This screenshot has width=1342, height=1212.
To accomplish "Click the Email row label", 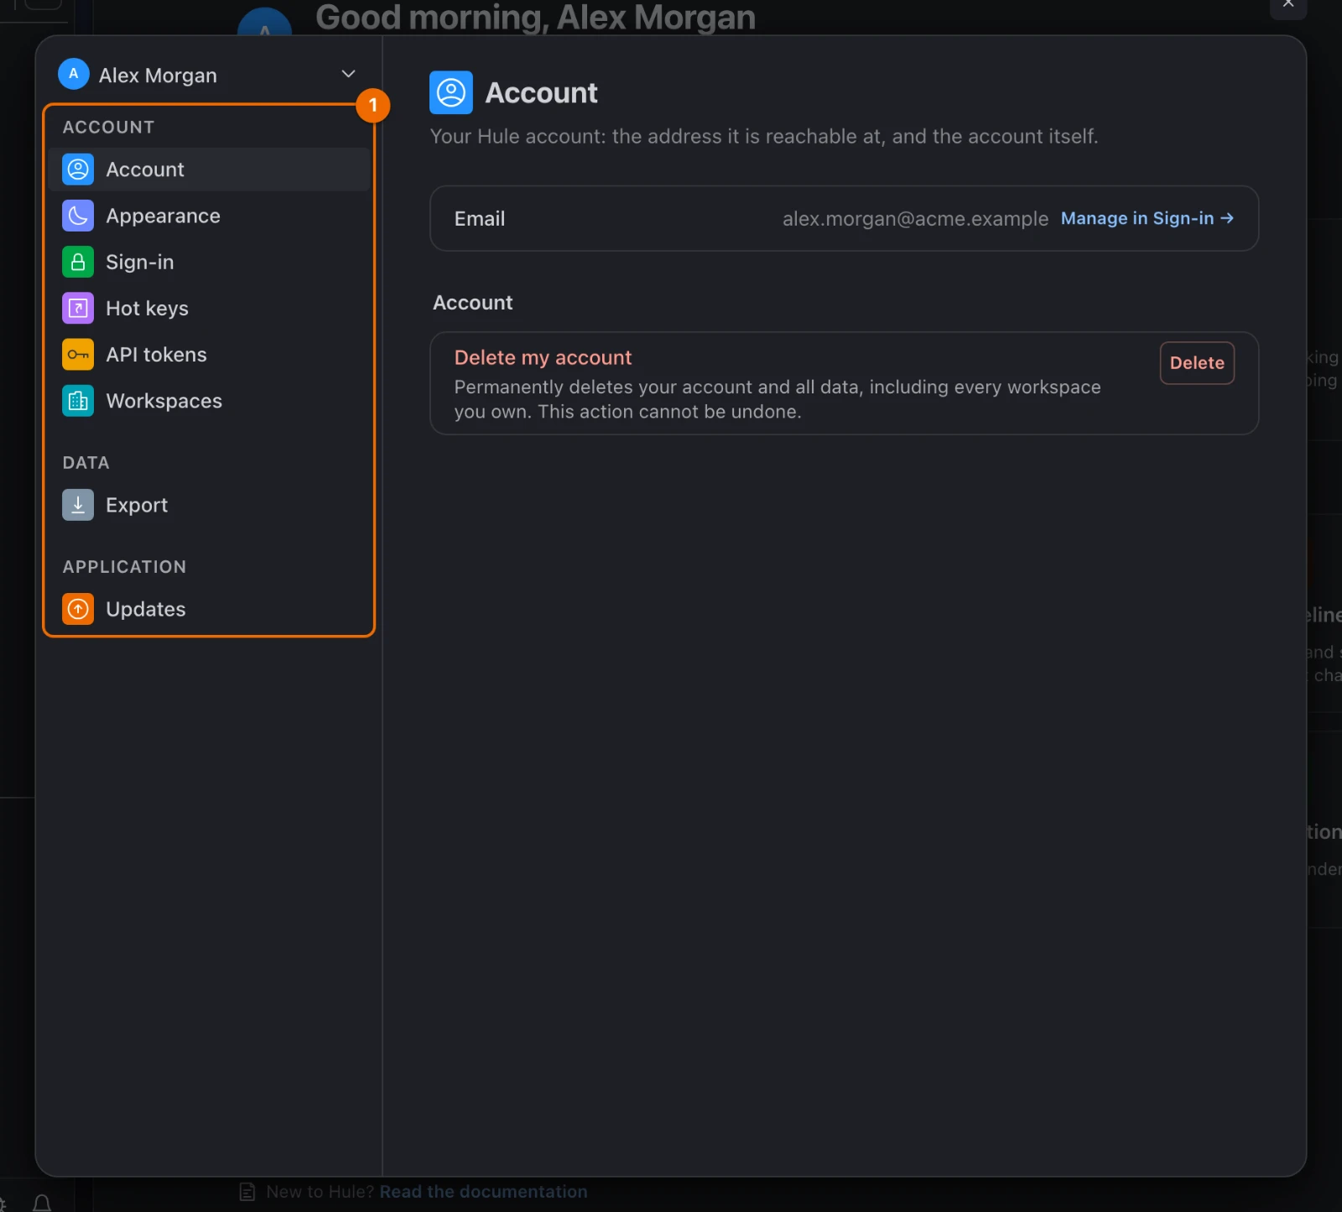I will click(x=480, y=219).
